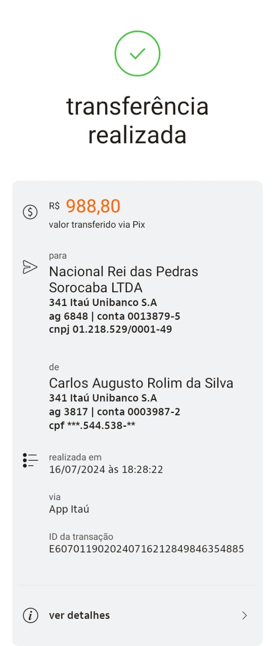Select the 341 Itaú Unibanco S.A bank label
Screen dimensions: 275x646
click(x=103, y=302)
